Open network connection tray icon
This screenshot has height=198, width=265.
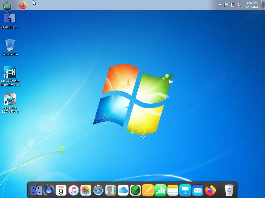point(233,5)
